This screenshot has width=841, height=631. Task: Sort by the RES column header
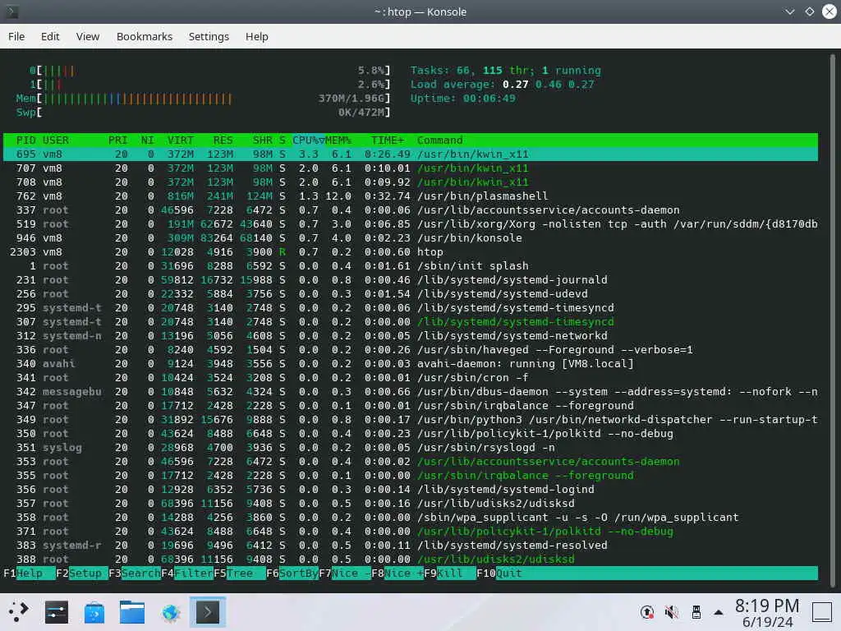[223, 140]
